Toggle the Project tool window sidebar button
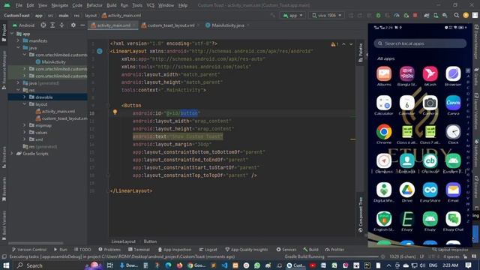This screenshot has width=480, height=270. [4, 33]
